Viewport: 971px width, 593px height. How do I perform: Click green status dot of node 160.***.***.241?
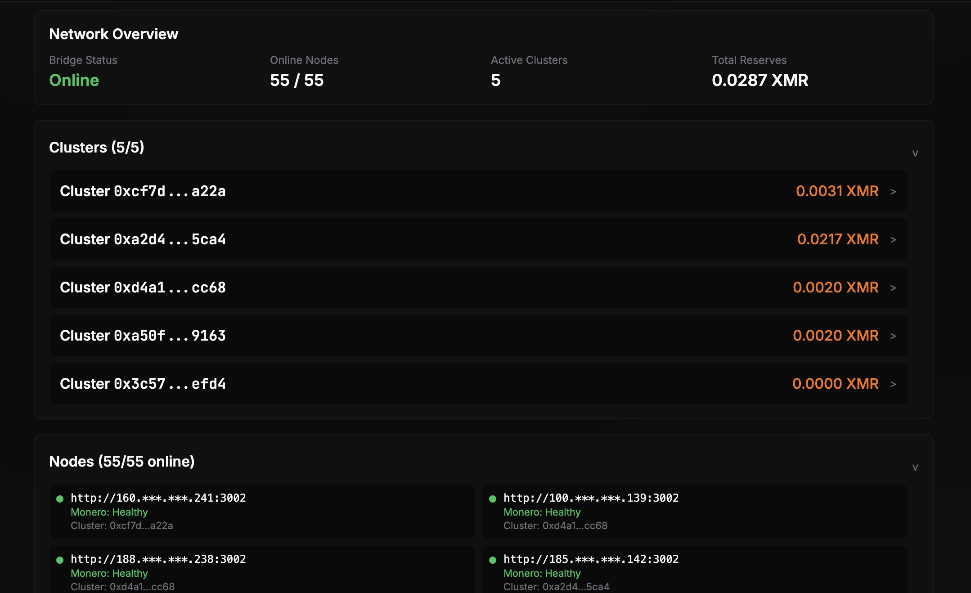click(x=60, y=499)
